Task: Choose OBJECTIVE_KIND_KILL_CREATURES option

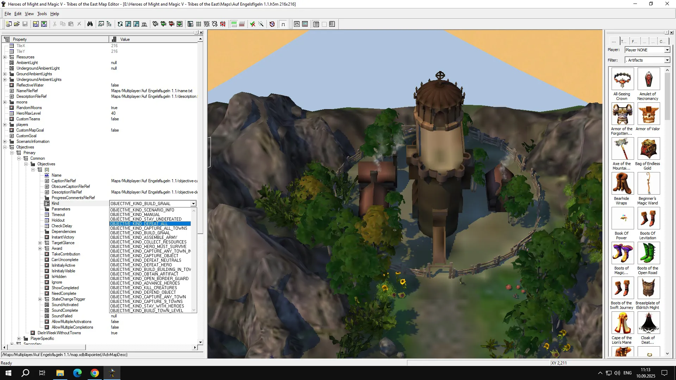Action: (150, 288)
